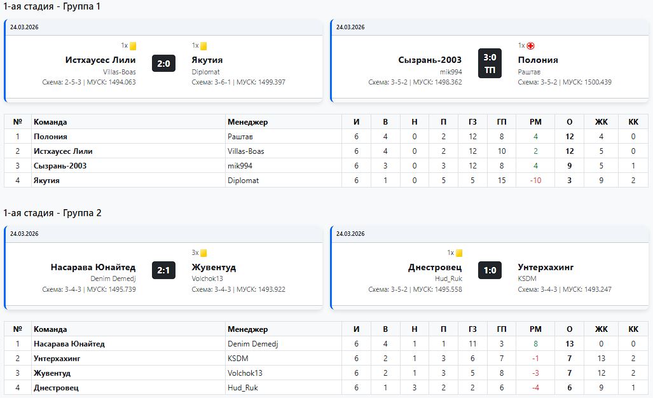
Task: Click yellow card icon above Днестровец
Action: pos(459,252)
